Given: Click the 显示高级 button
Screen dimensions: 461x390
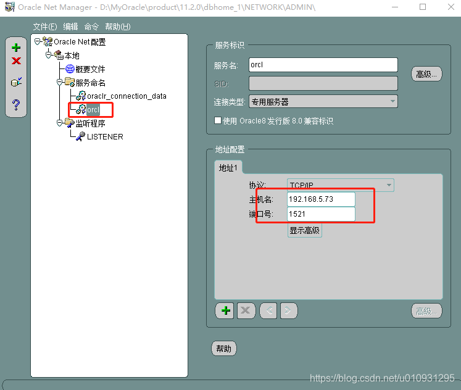Looking at the screenshot, I should (x=305, y=230).
